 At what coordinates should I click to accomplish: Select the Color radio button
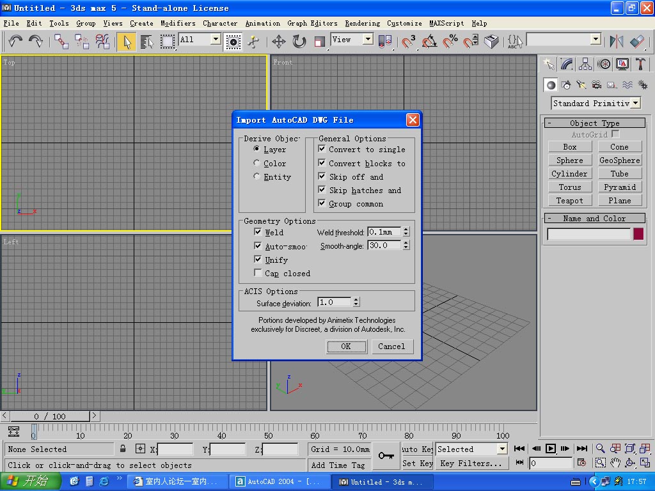tap(256, 163)
